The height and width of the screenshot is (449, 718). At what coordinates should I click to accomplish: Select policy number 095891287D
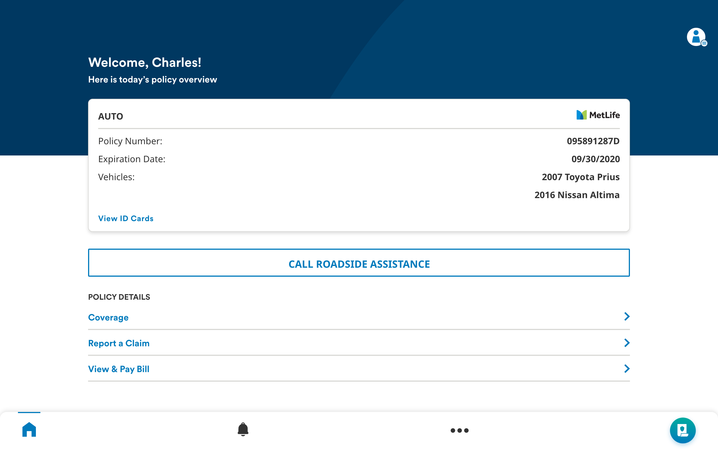coord(593,141)
